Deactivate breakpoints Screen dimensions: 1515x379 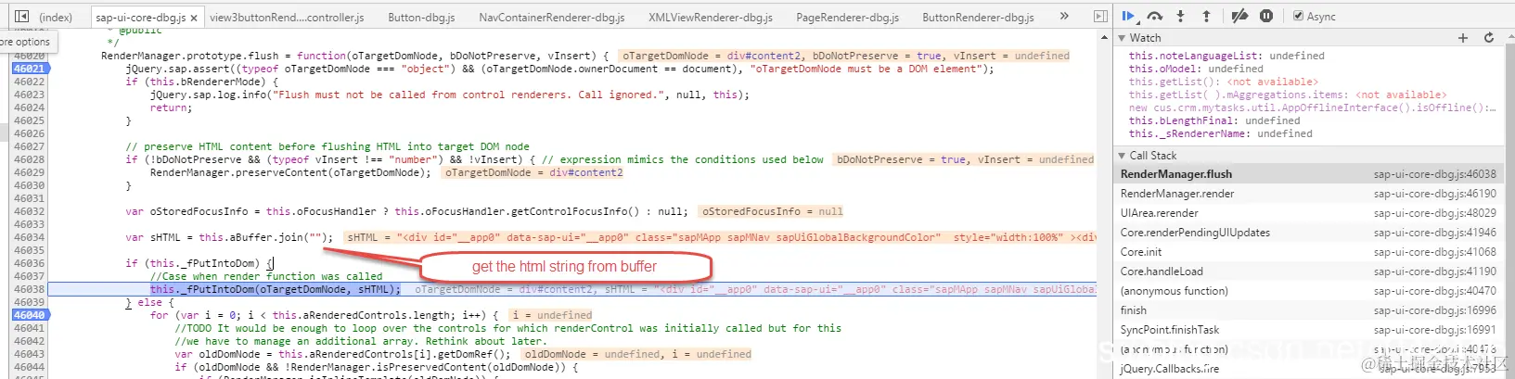pyautogui.click(x=1239, y=16)
